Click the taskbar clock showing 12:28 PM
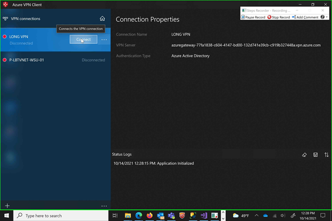This screenshot has width=332, height=221. 308,216
